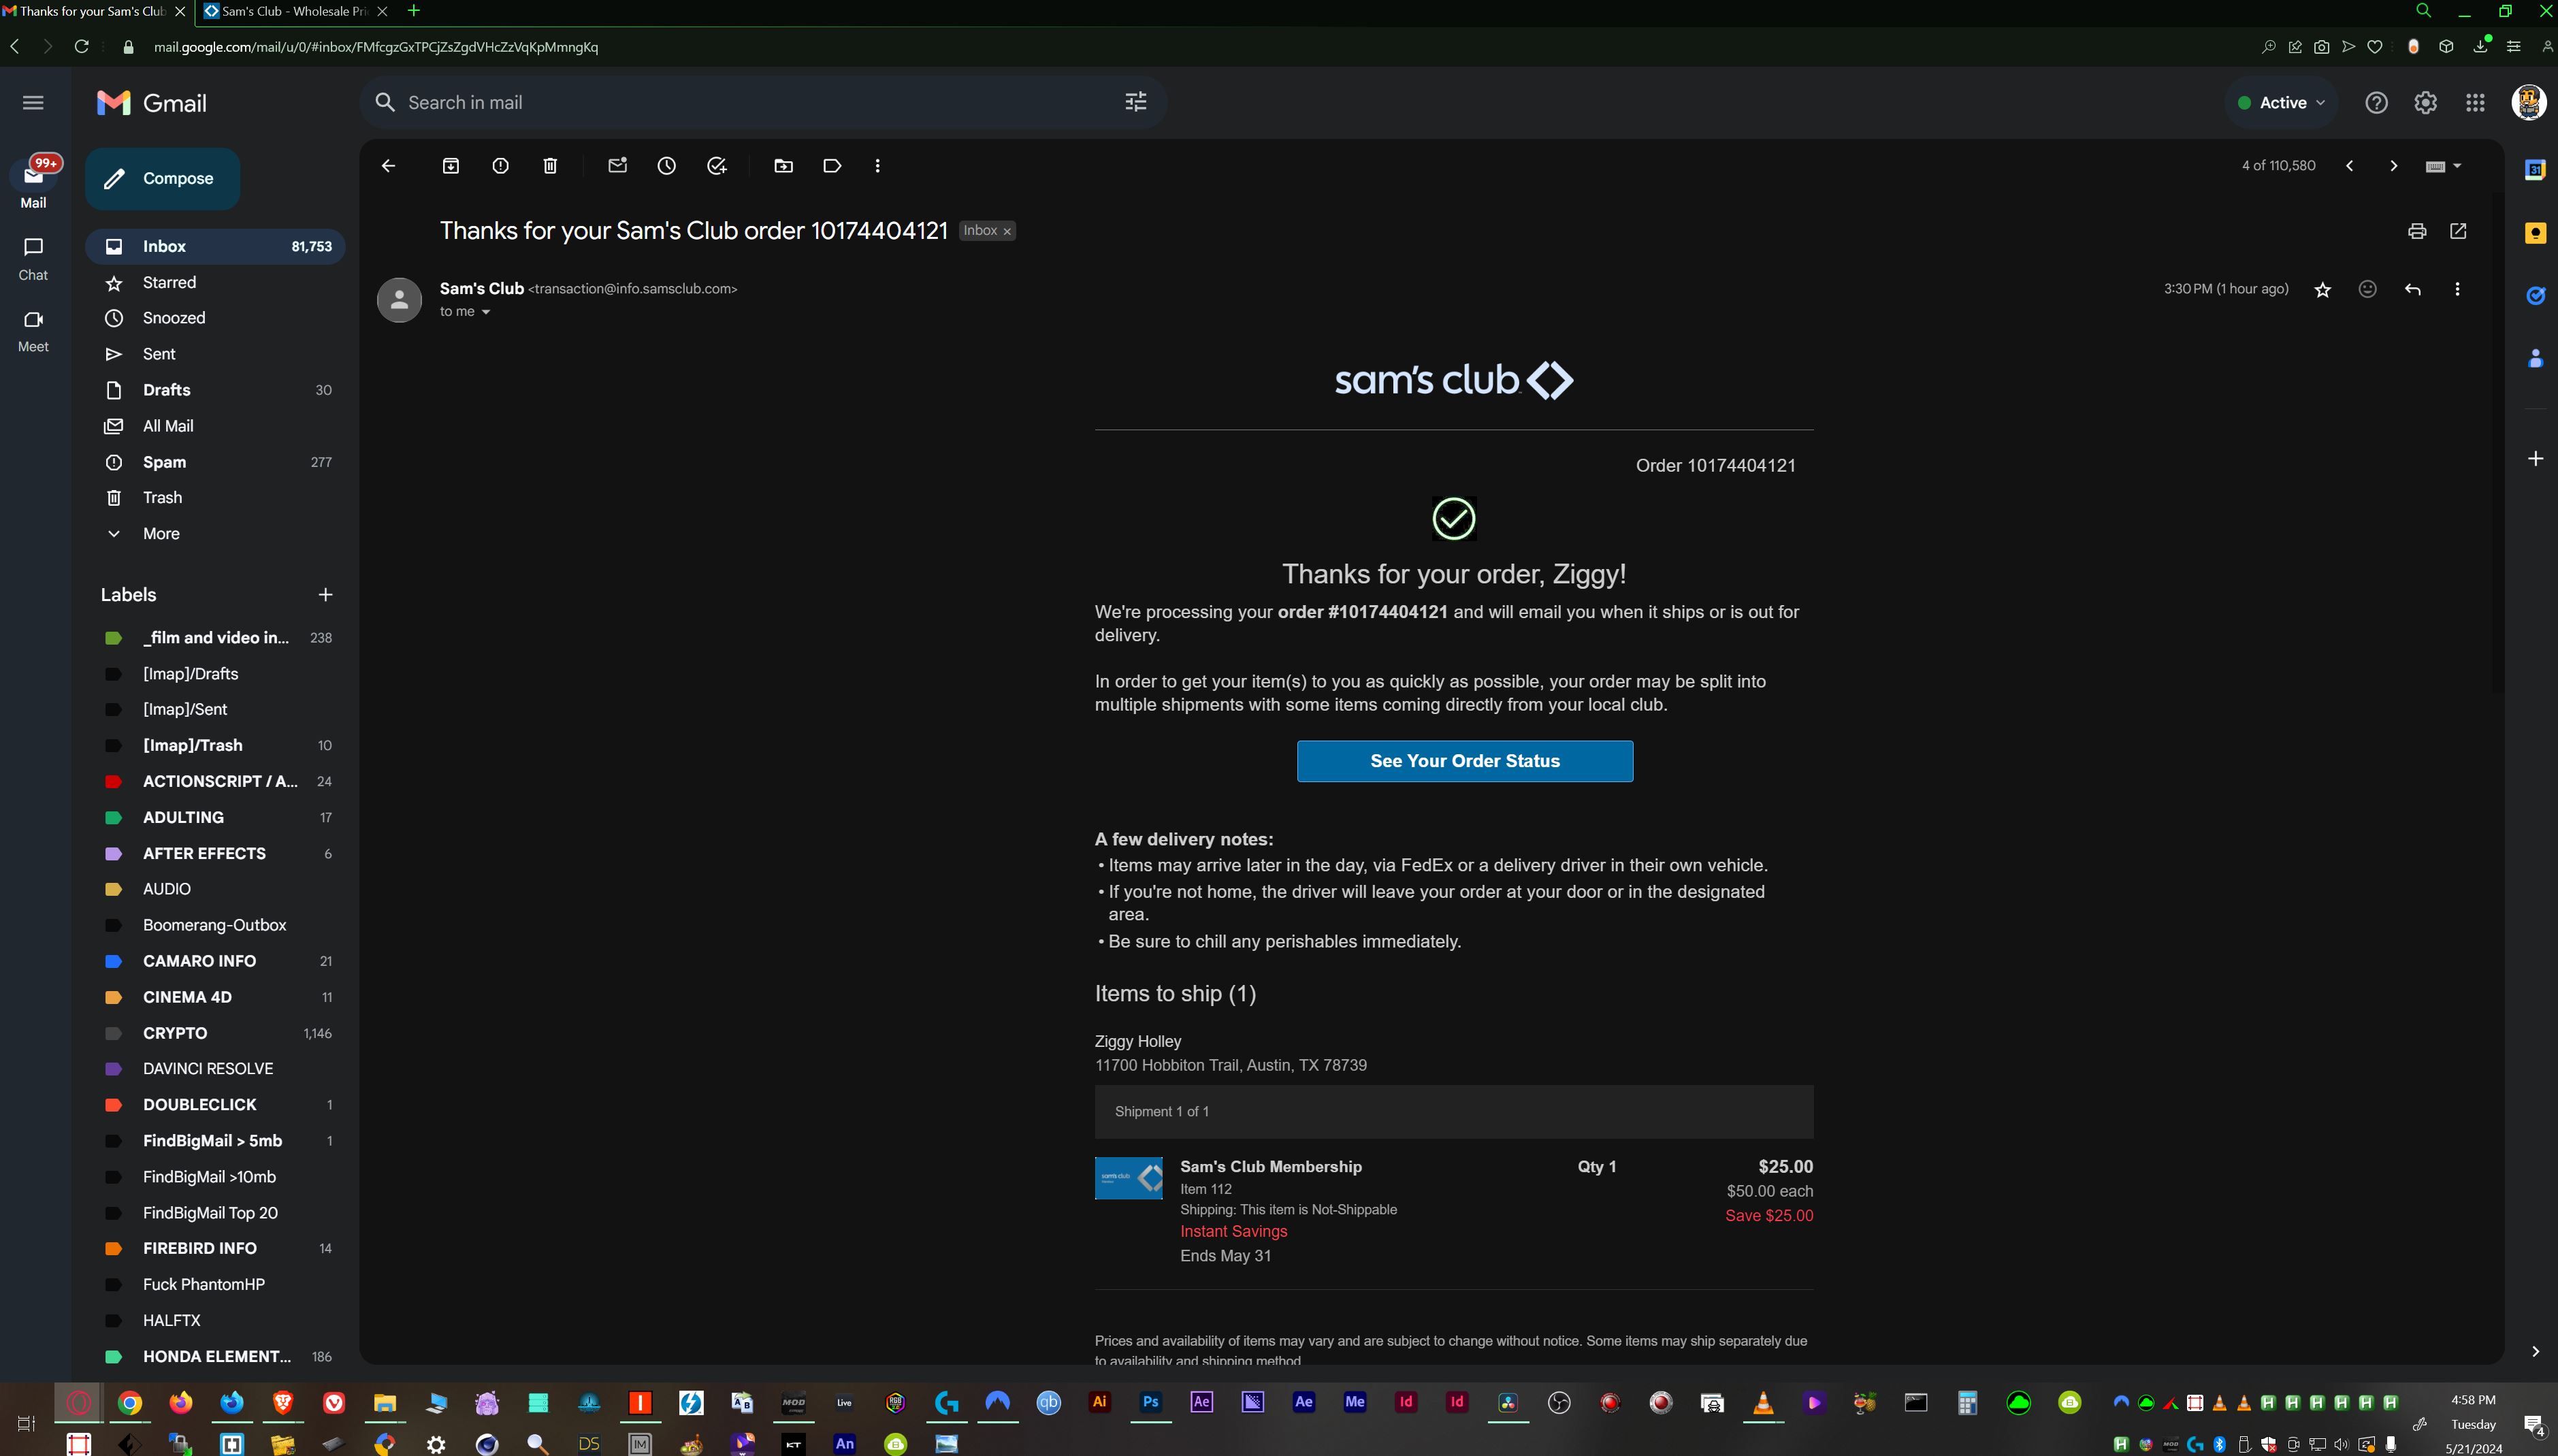Screen dimensions: 2558x1456
Task: Open Inbox folder
Action: pyautogui.click(x=215, y=246)
